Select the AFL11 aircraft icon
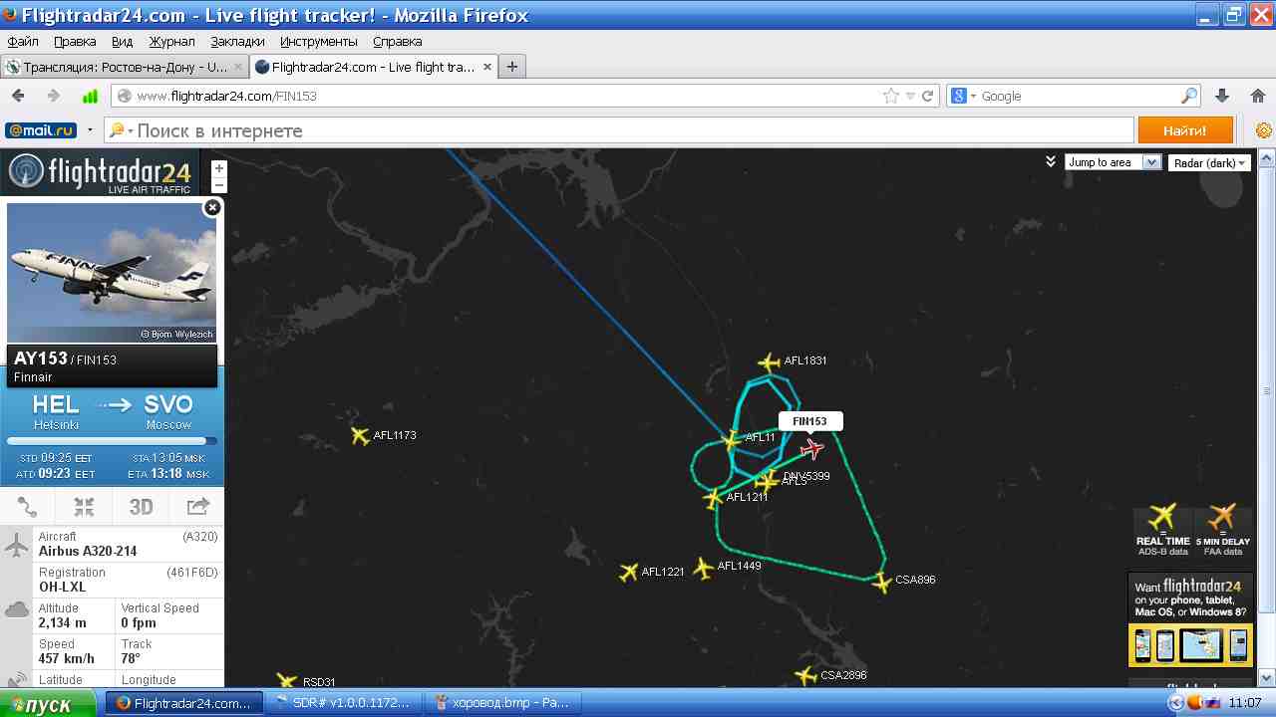Image resolution: width=1276 pixels, height=717 pixels. click(x=732, y=439)
